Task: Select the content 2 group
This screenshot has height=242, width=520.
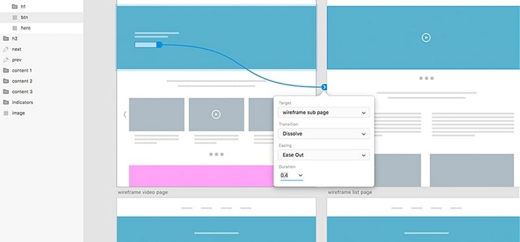Action: 42,81
